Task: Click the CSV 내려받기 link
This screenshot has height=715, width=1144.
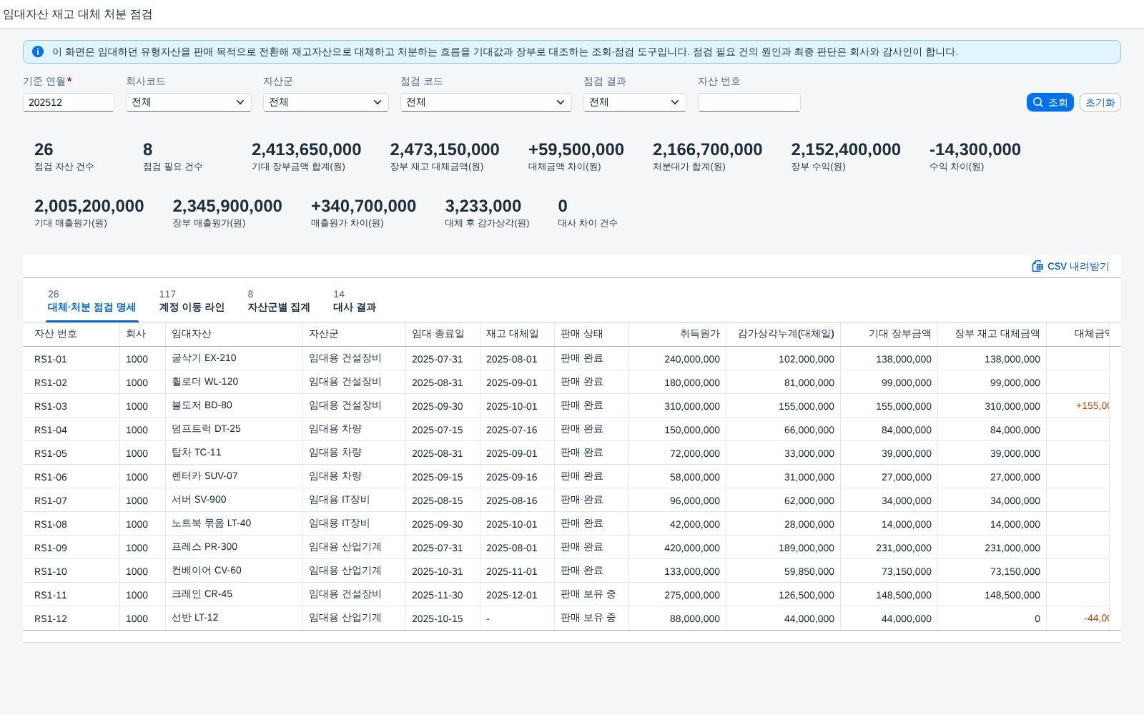Action: [1070, 266]
